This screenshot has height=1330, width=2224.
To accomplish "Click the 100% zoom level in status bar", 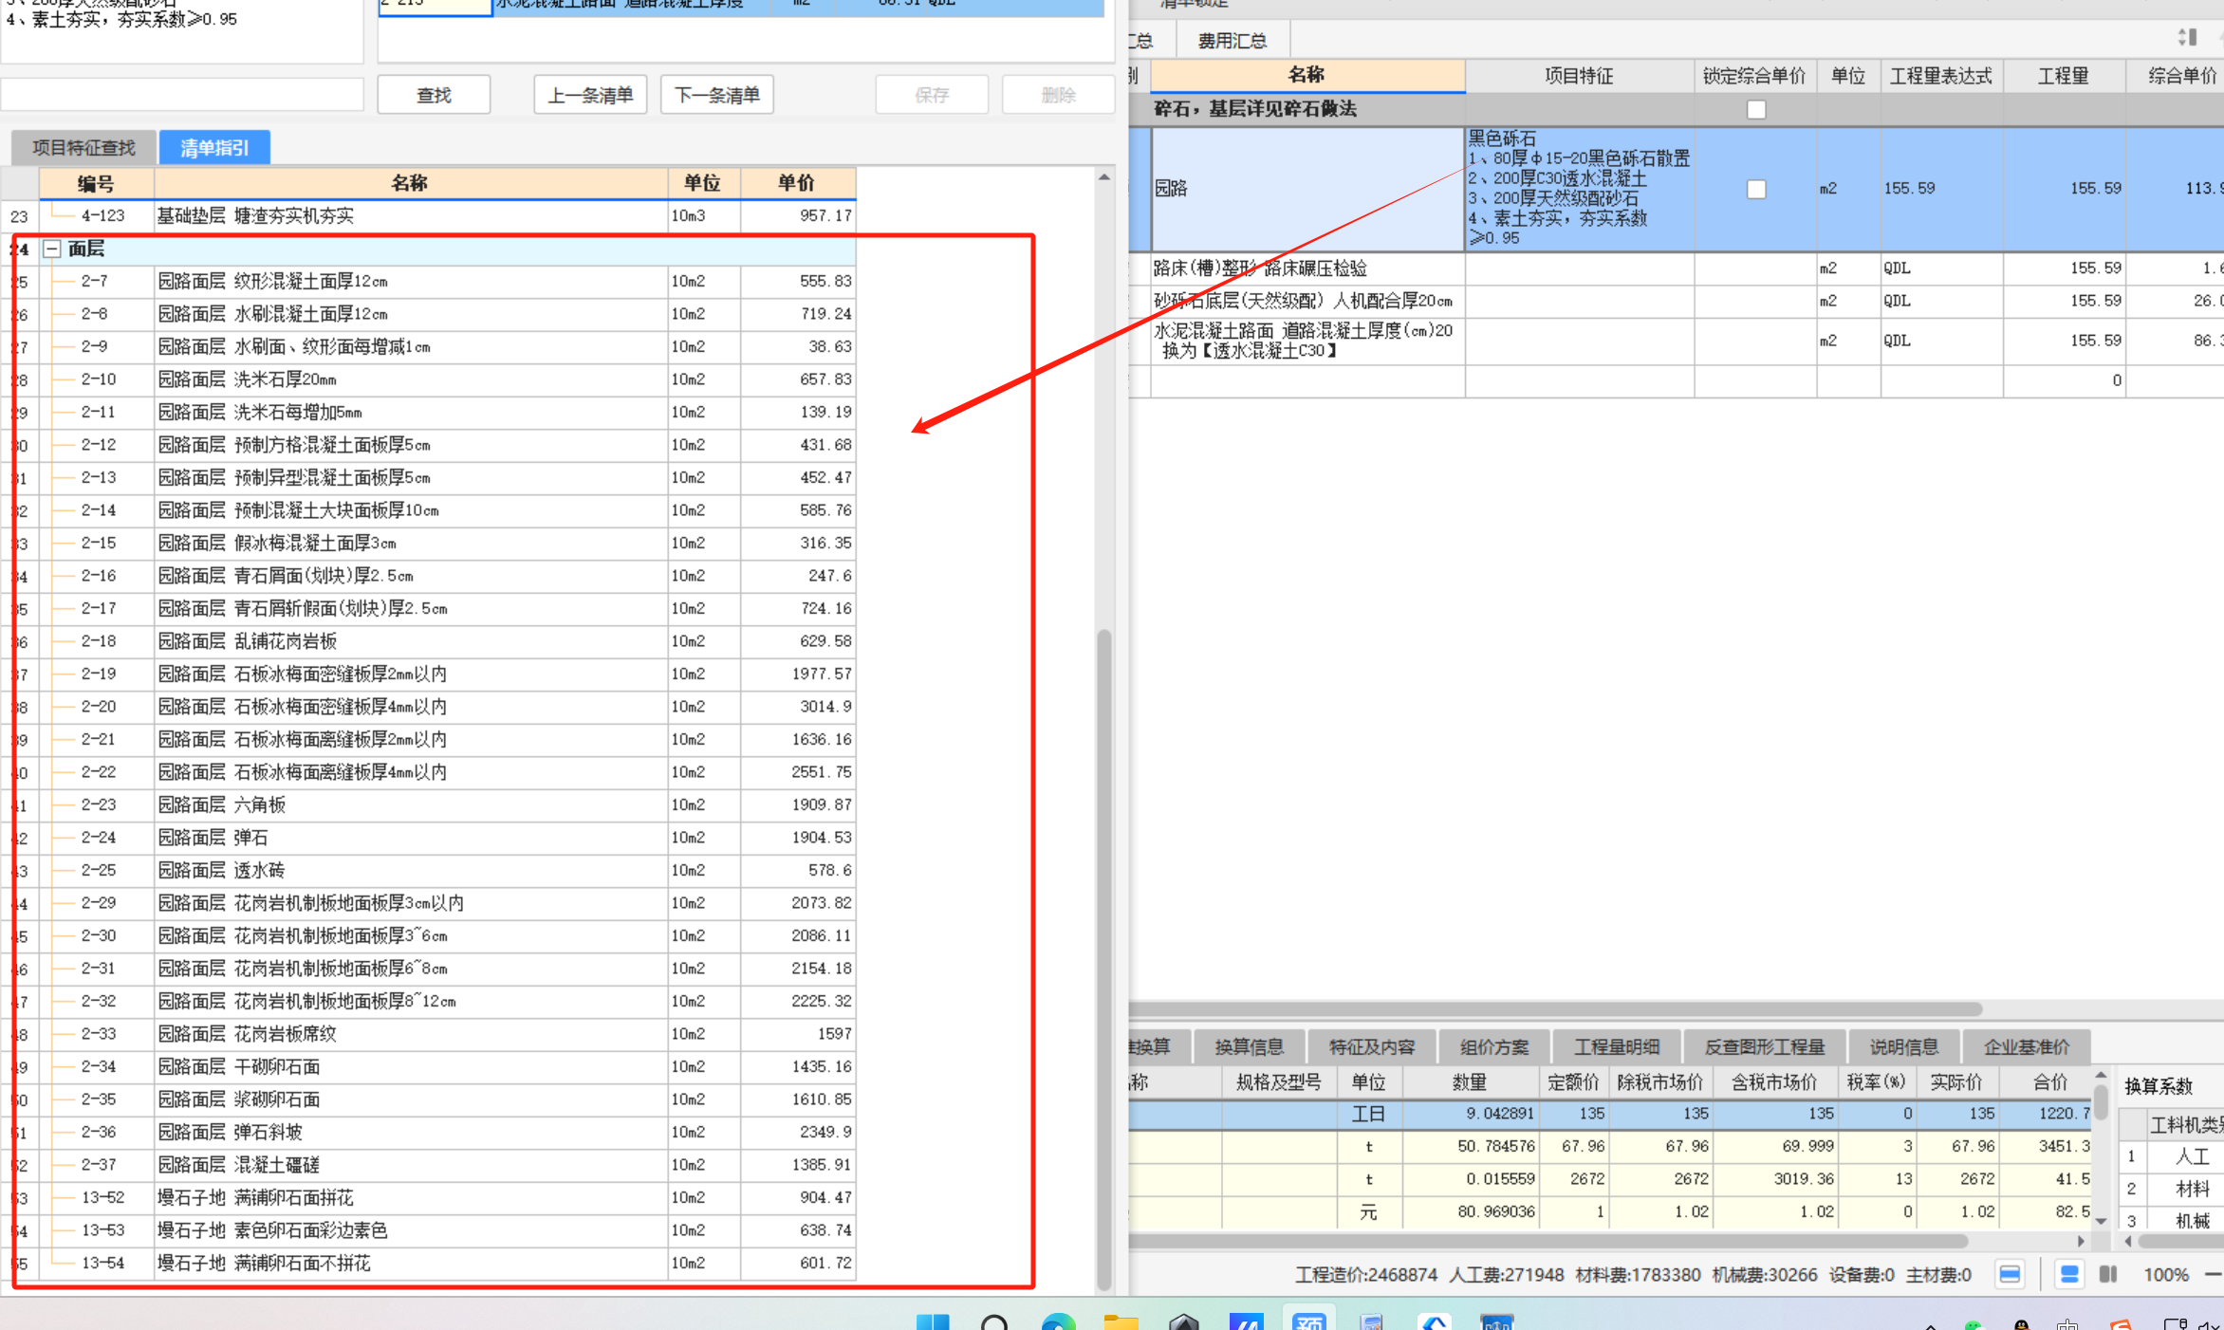I will click(x=2166, y=1275).
